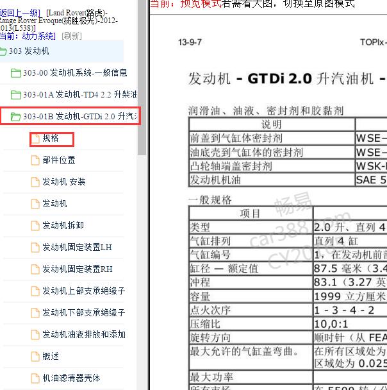Click the 一般规格 section heading

pyautogui.click(x=210, y=199)
